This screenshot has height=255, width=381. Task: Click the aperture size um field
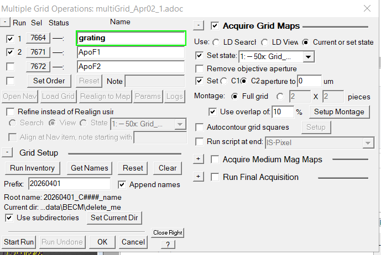(309, 81)
